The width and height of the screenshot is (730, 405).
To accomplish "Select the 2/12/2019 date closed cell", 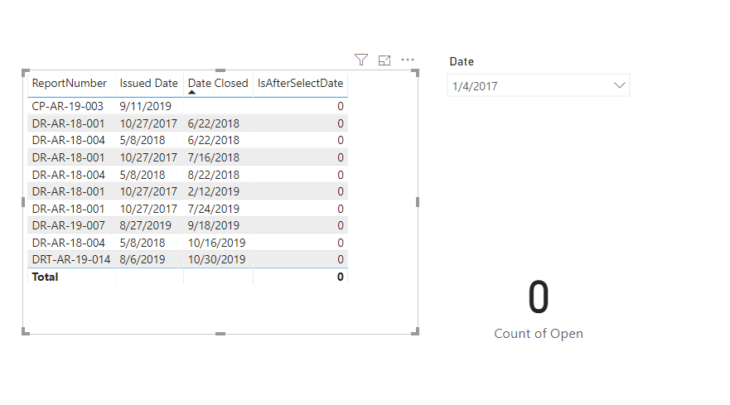I will tap(213, 191).
